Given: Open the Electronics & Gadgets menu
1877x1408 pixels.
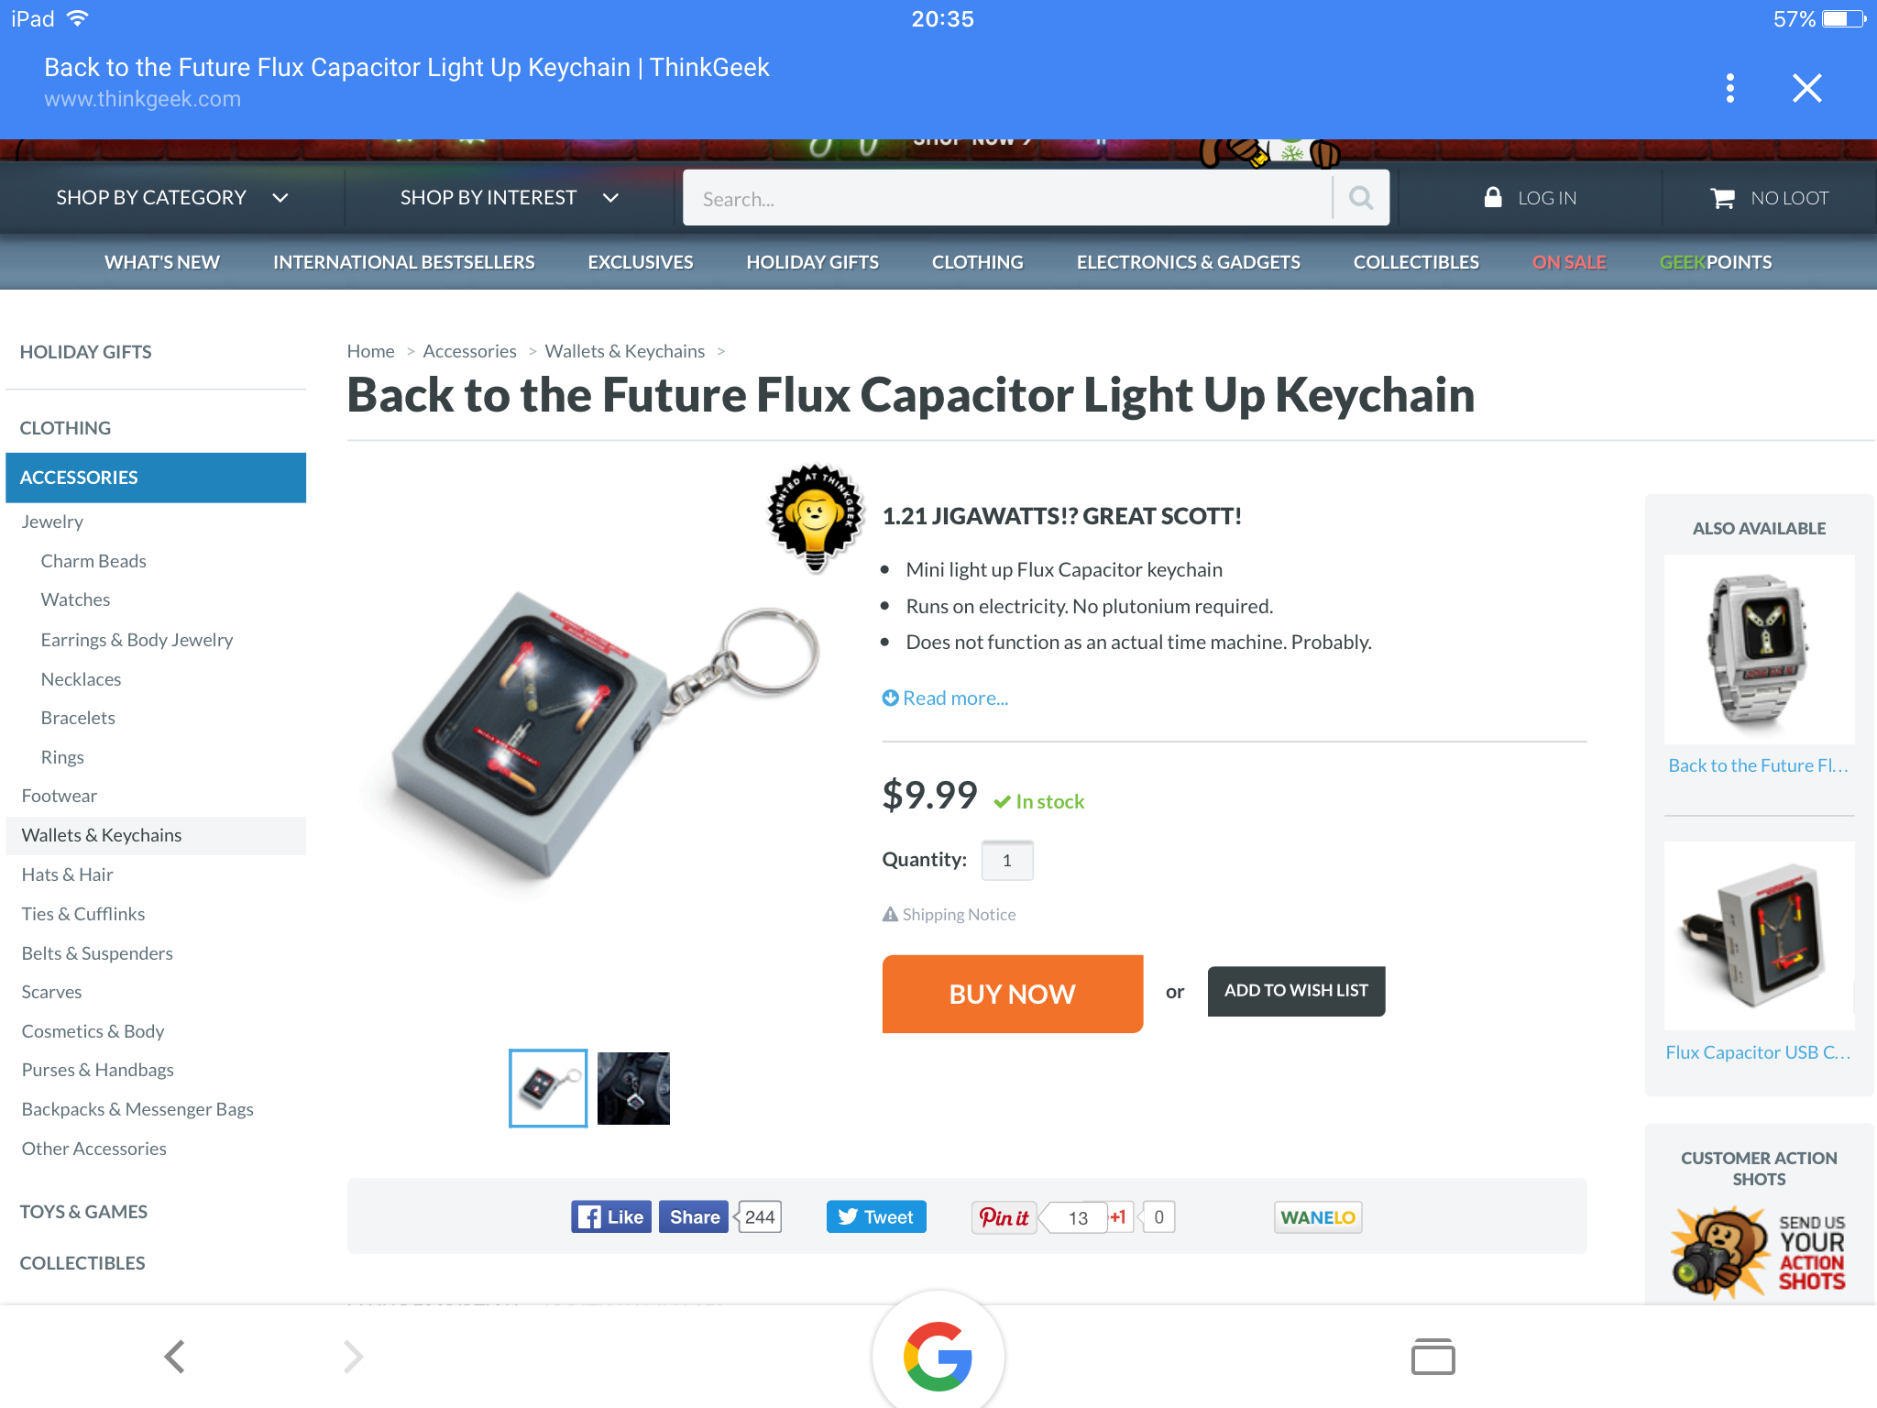Looking at the screenshot, I should [1188, 262].
